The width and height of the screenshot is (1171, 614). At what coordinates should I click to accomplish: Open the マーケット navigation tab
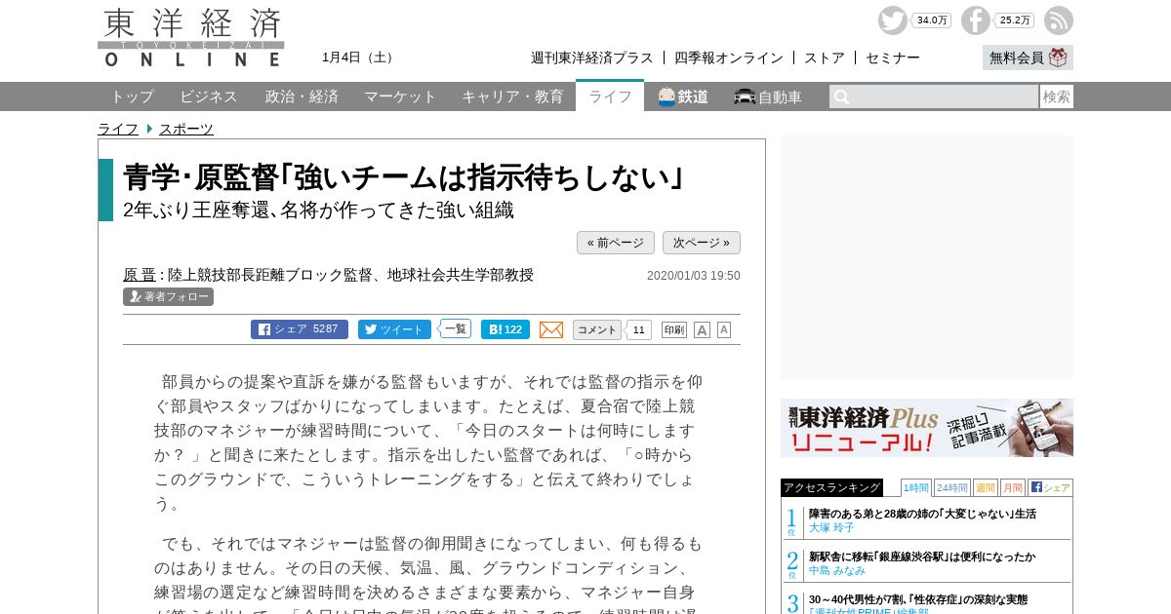400,96
